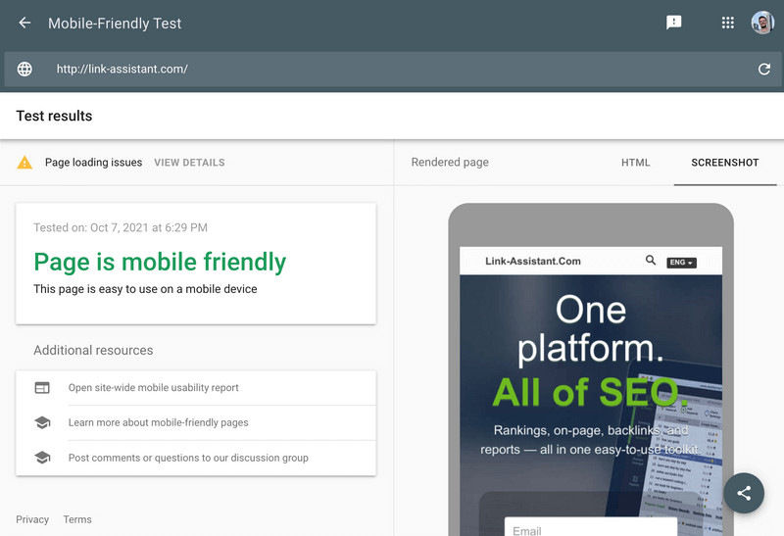This screenshot has height=536, width=784.
Task: Click the graduation cap icon for mobile-friendly pages
Action: (x=42, y=422)
